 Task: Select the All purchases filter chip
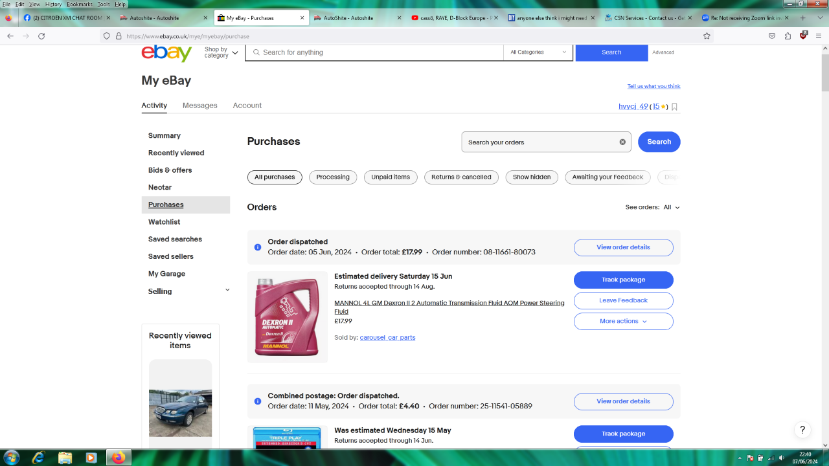click(275, 177)
